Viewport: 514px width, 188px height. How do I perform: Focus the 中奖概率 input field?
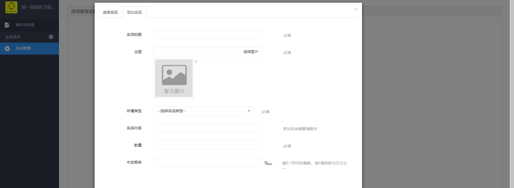click(208, 162)
